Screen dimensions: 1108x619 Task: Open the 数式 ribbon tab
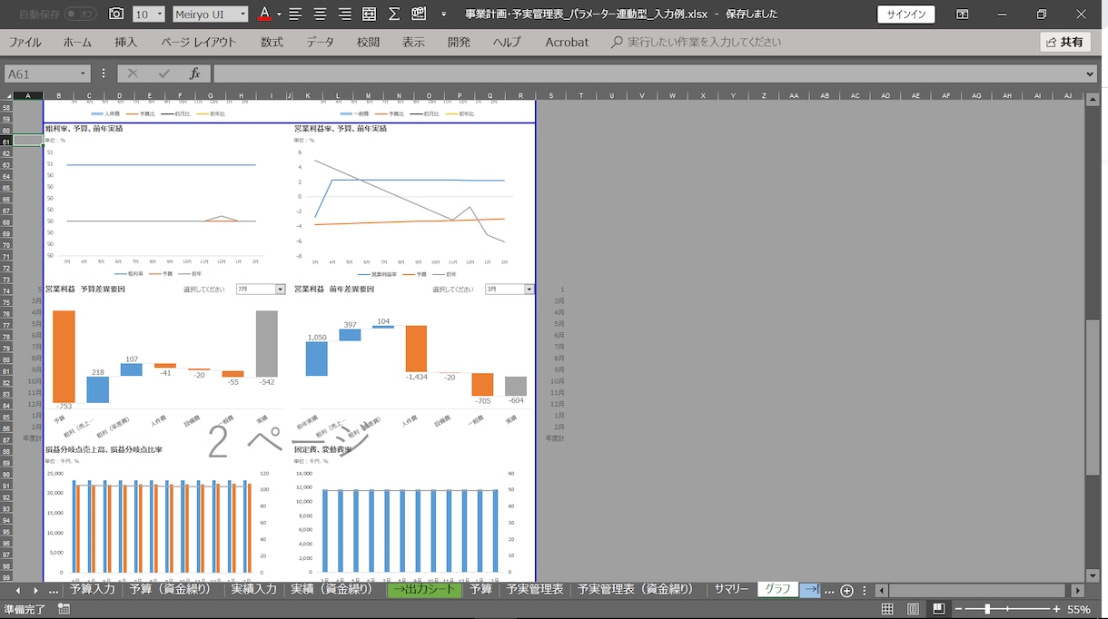pyautogui.click(x=272, y=42)
